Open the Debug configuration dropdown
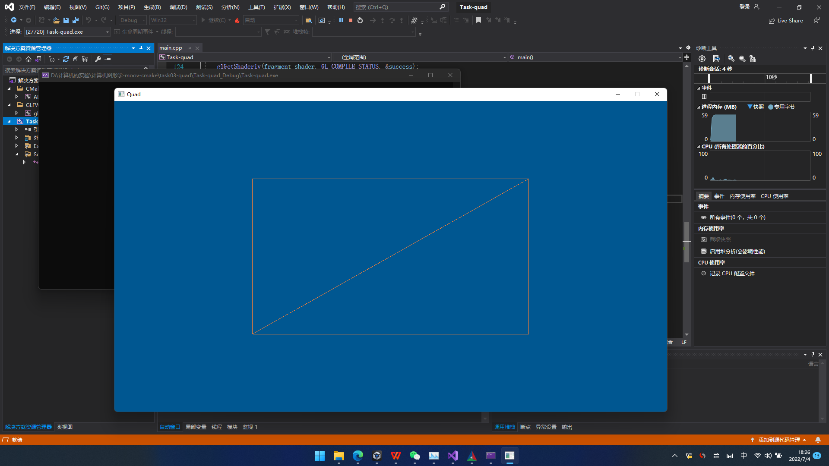829x466 pixels. (133, 20)
